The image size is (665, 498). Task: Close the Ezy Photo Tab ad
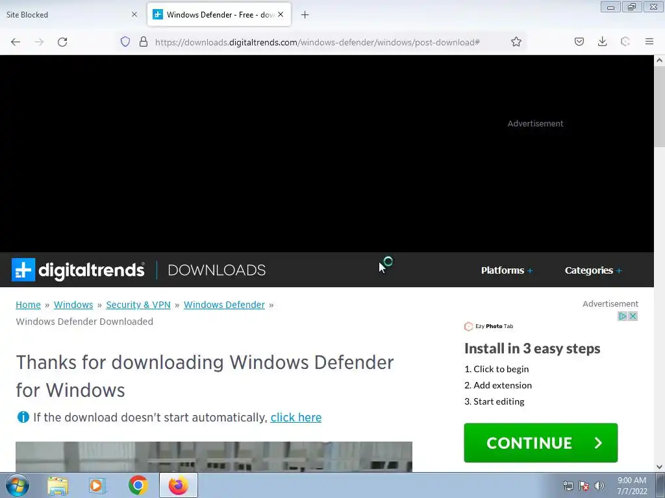tap(633, 316)
